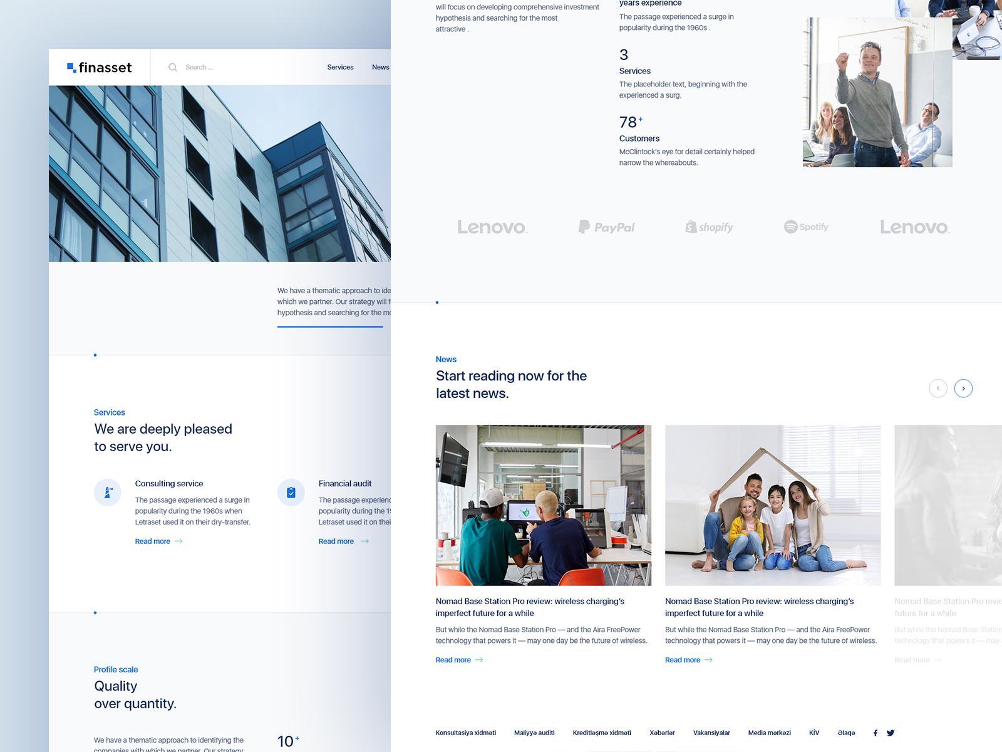The image size is (1002, 752).
Task: Click the blue News section label
Action: 446,359
